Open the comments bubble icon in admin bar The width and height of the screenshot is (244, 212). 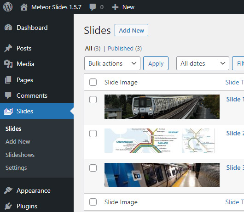click(93, 7)
